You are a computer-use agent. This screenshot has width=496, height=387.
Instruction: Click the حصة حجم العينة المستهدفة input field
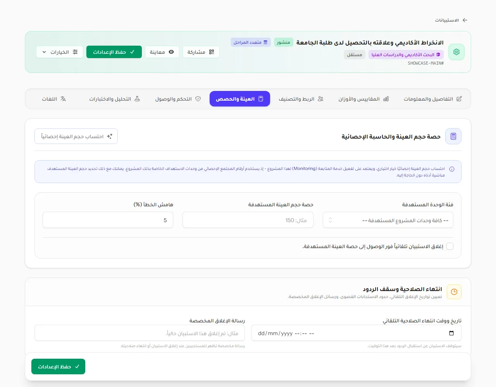(248, 220)
